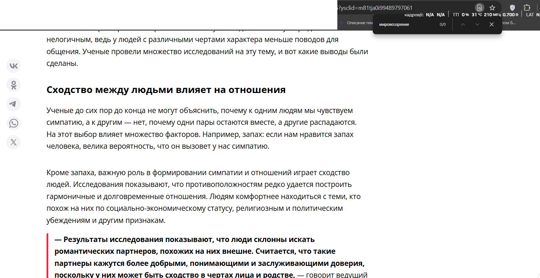Click the find bar match count "0/0"

[x=443, y=25]
